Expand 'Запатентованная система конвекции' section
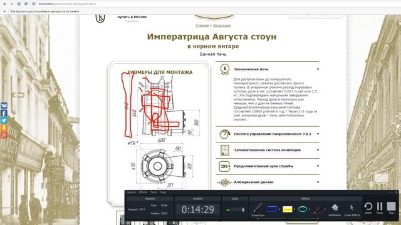The image size is (401, 225). (x=268, y=150)
